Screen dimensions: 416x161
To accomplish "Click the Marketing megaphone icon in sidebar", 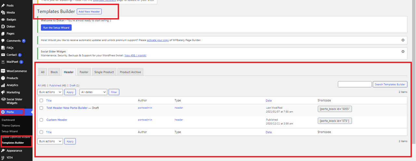I will pos(3,92).
